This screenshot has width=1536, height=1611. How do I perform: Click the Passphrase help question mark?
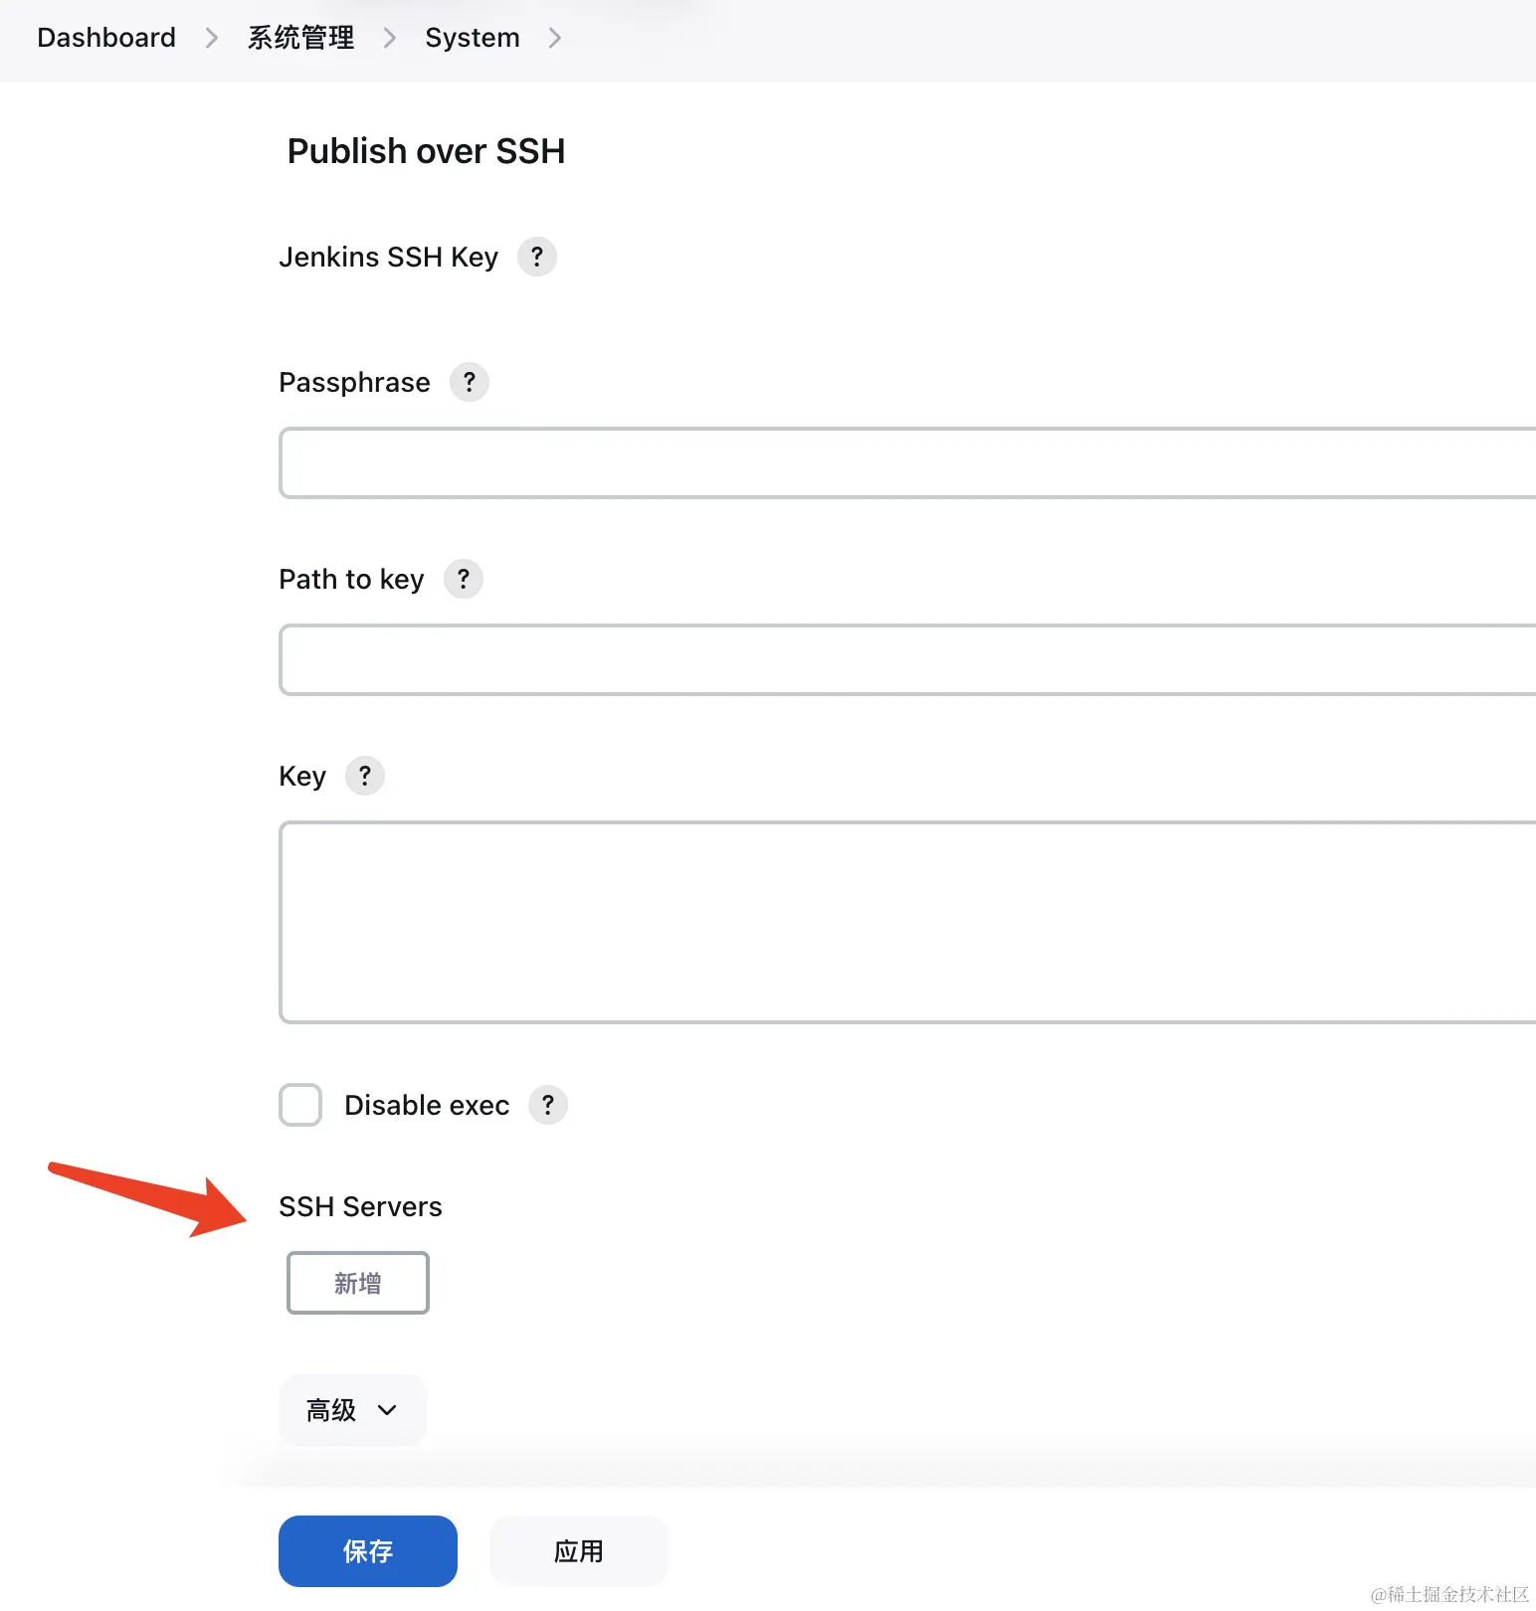point(470,382)
